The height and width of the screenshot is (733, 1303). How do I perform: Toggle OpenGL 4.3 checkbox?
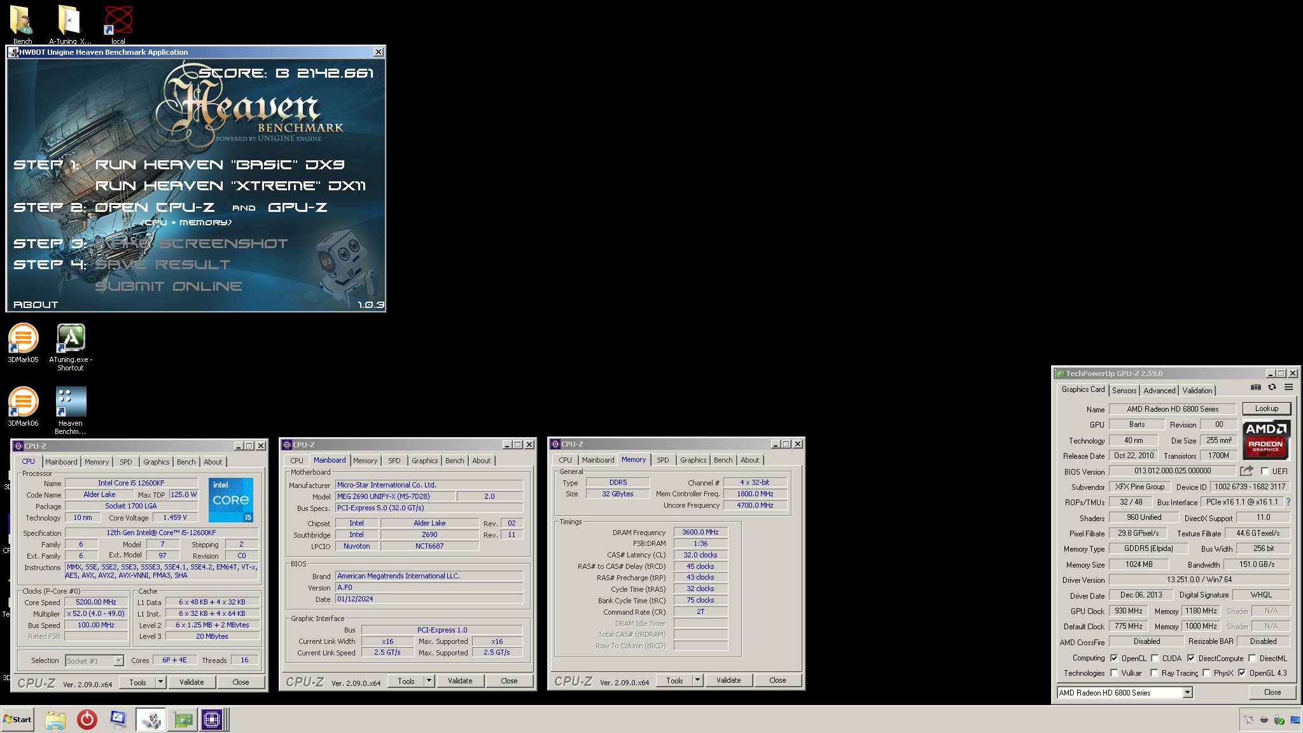(1242, 673)
